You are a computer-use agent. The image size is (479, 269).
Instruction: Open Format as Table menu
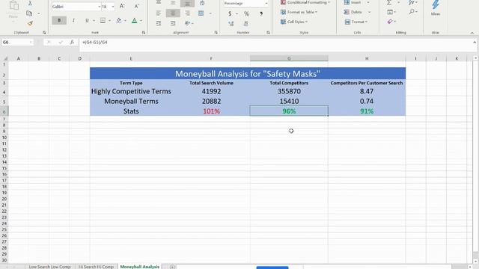[x=299, y=12]
